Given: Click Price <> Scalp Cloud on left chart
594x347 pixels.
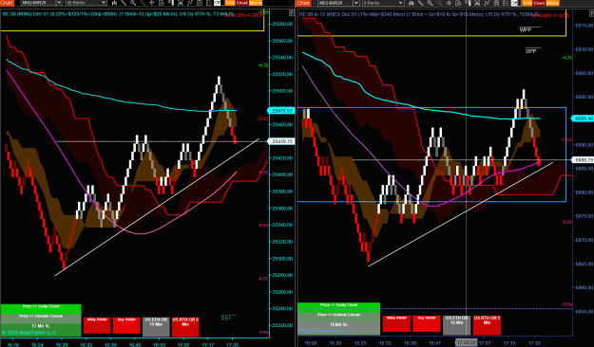Looking at the screenshot, I should [41, 309].
